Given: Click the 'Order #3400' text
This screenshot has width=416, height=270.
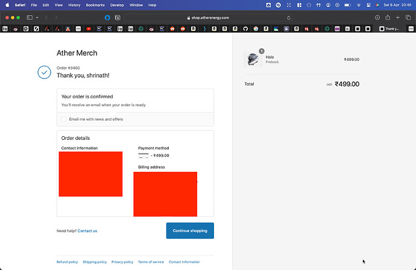Looking at the screenshot, I should [x=68, y=68].
